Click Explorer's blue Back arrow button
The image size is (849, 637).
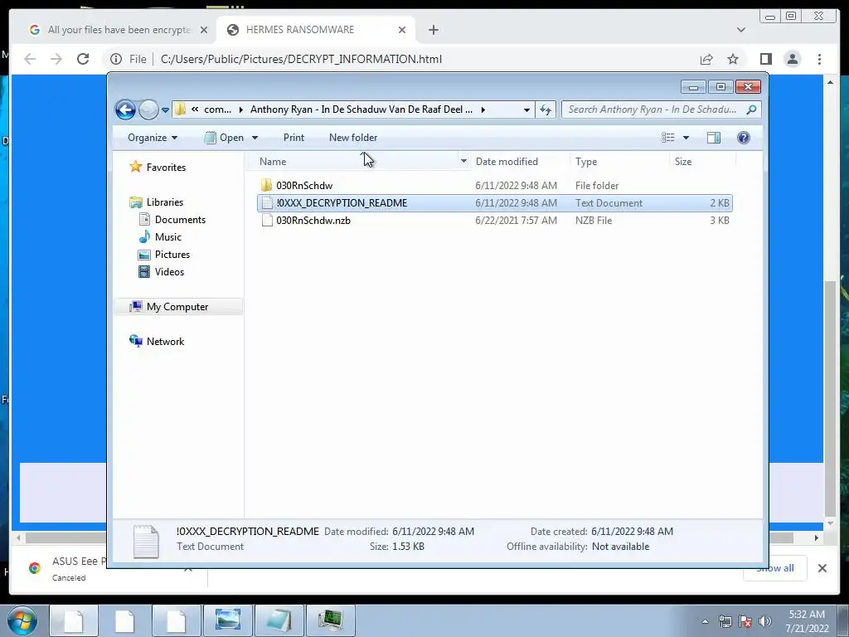[125, 110]
